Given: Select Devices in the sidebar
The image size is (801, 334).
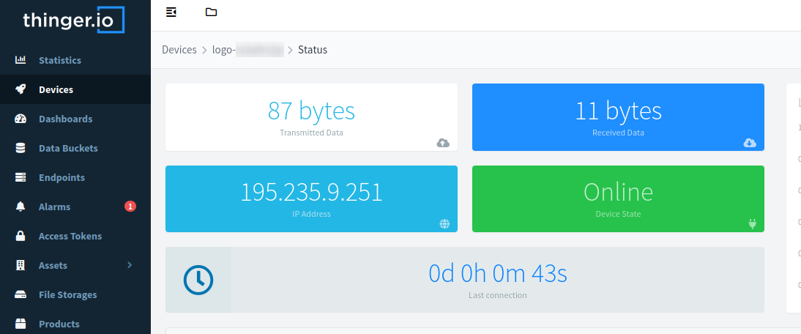Looking at the screenshot, I should tap(56, 89).
